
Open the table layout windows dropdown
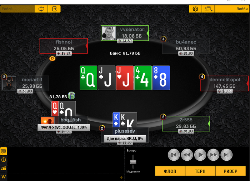208,9
